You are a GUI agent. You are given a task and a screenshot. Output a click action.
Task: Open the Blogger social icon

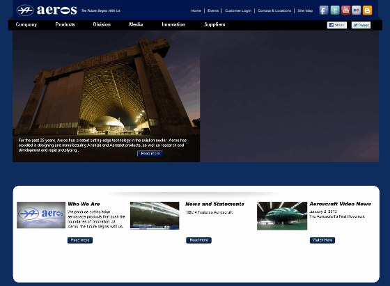[368, 10]
